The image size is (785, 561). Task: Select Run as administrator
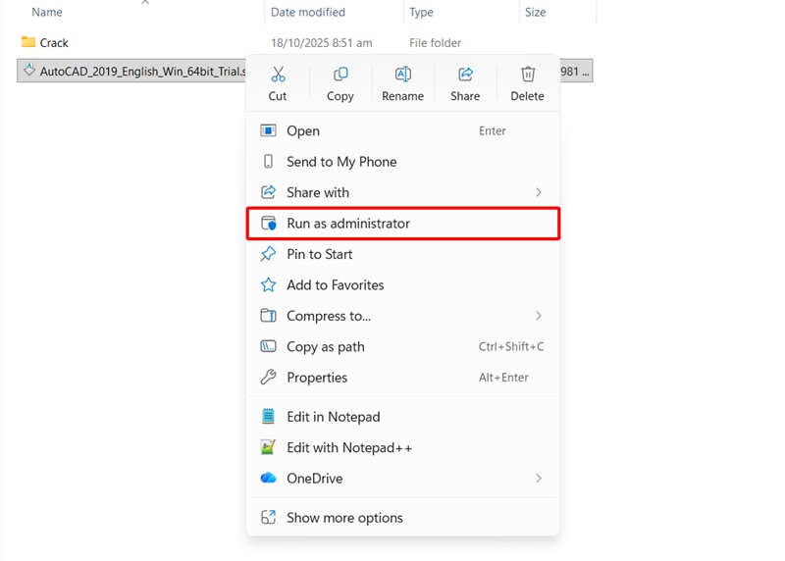tap(403, 224)
